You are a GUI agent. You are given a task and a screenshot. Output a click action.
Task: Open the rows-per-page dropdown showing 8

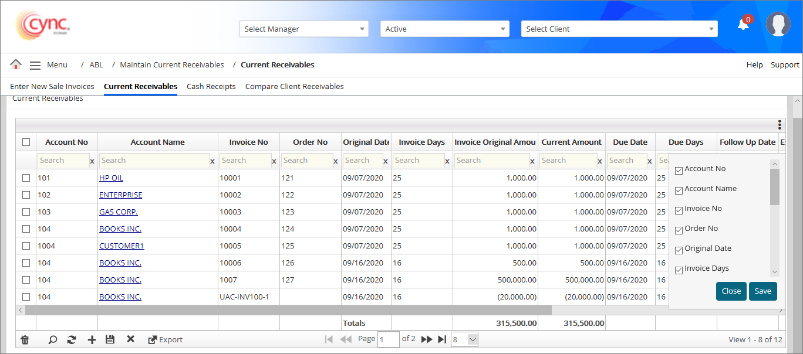point(465,339)
